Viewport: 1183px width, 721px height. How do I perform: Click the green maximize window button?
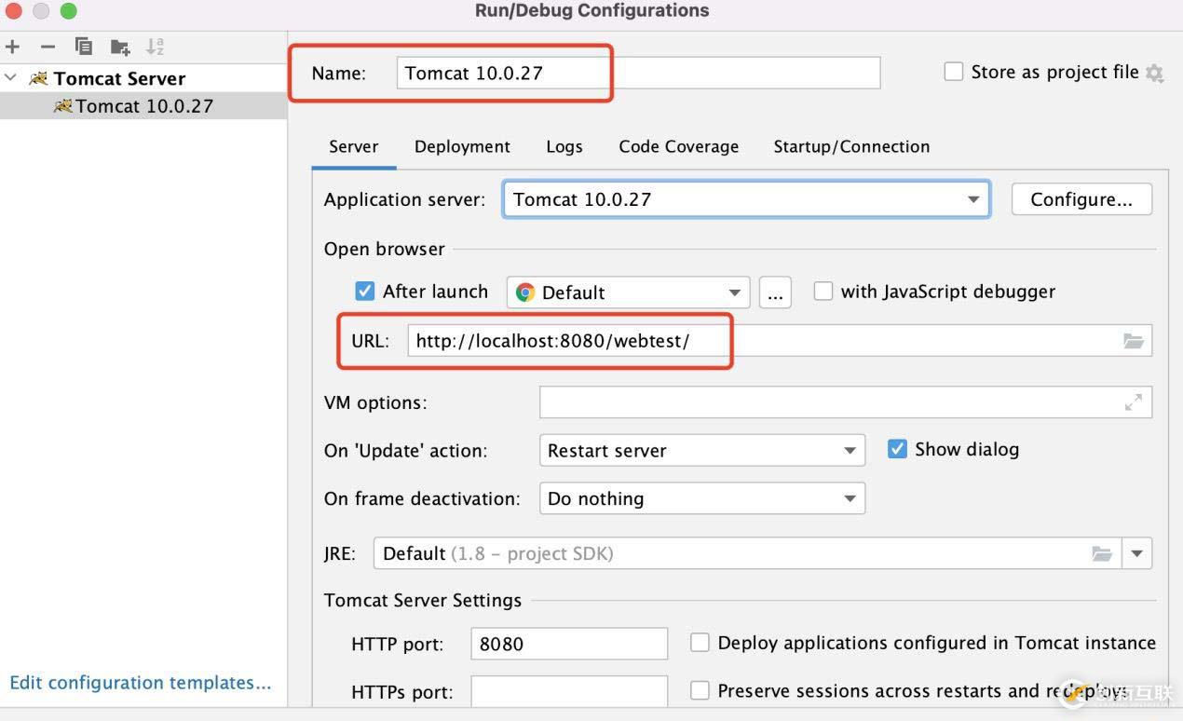(x=68, y=11)
